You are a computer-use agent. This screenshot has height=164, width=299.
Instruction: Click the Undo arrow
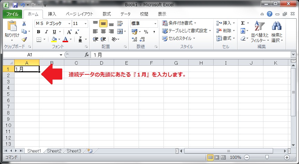coord(23,5)
